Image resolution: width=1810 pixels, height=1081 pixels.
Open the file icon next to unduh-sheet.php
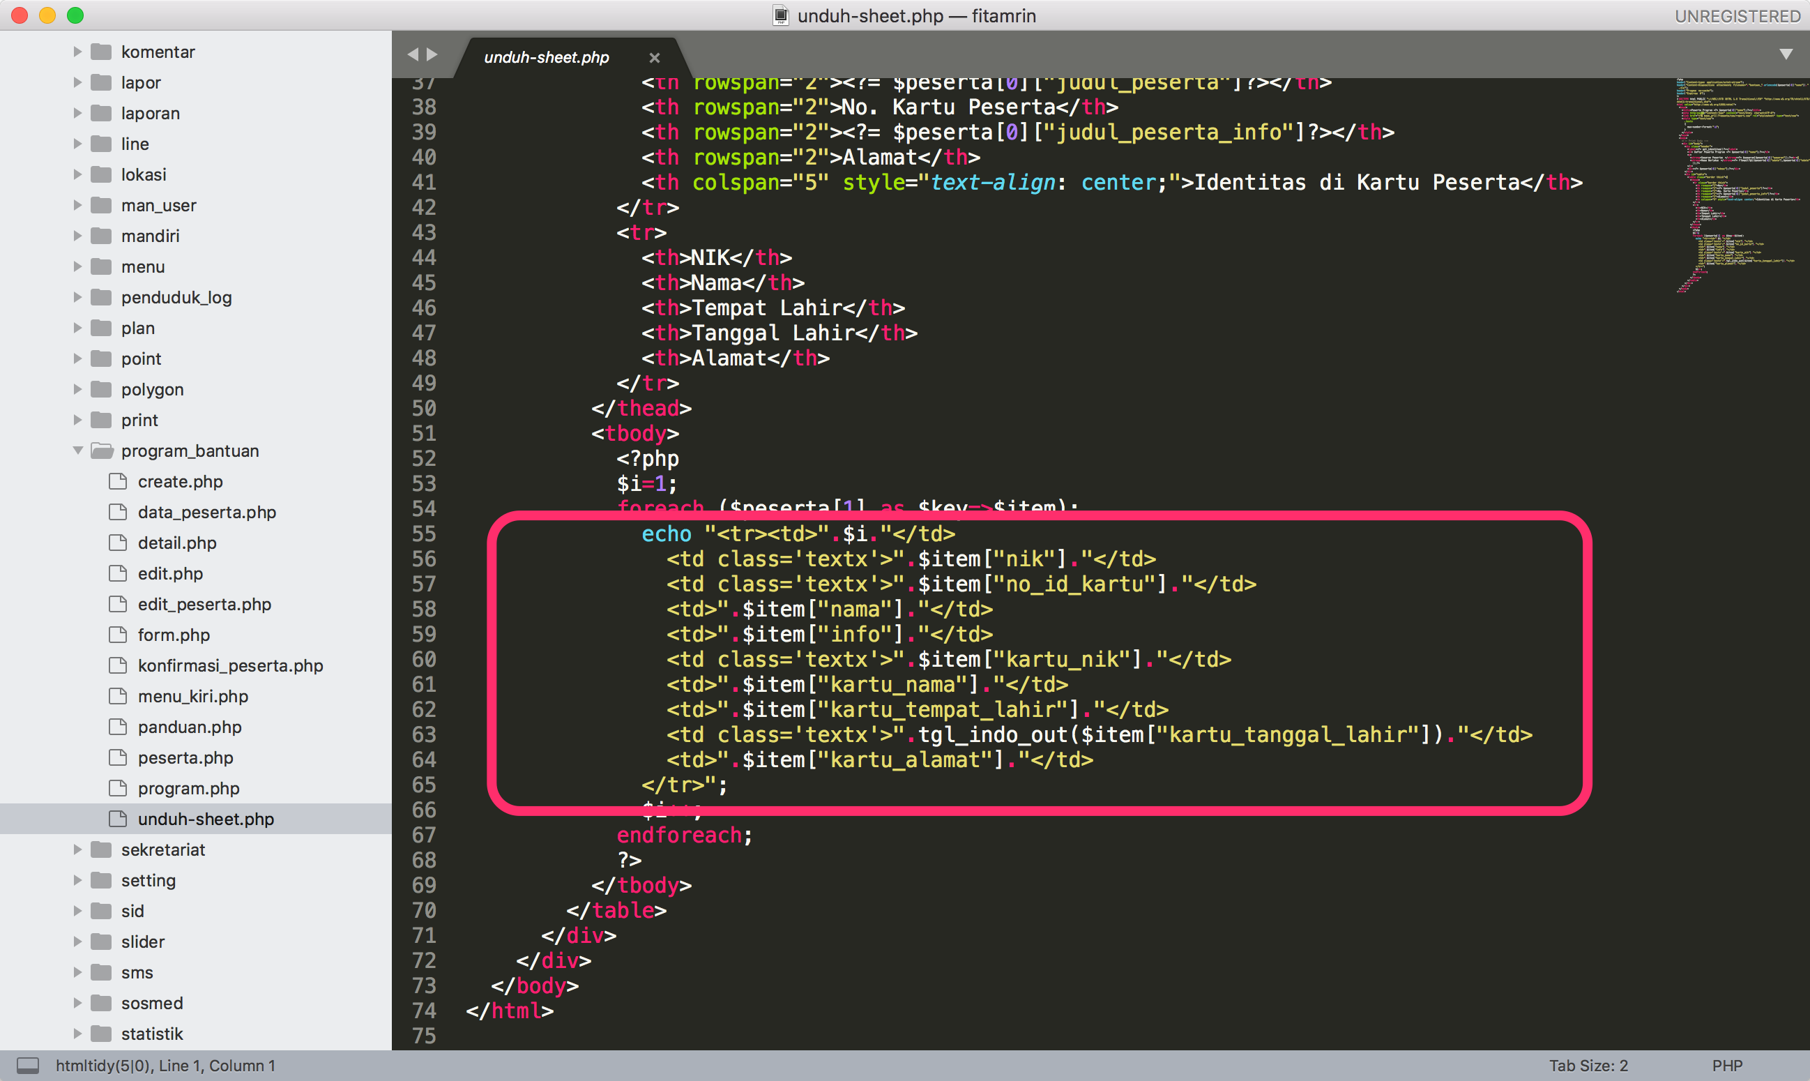[x=118, y=819]
